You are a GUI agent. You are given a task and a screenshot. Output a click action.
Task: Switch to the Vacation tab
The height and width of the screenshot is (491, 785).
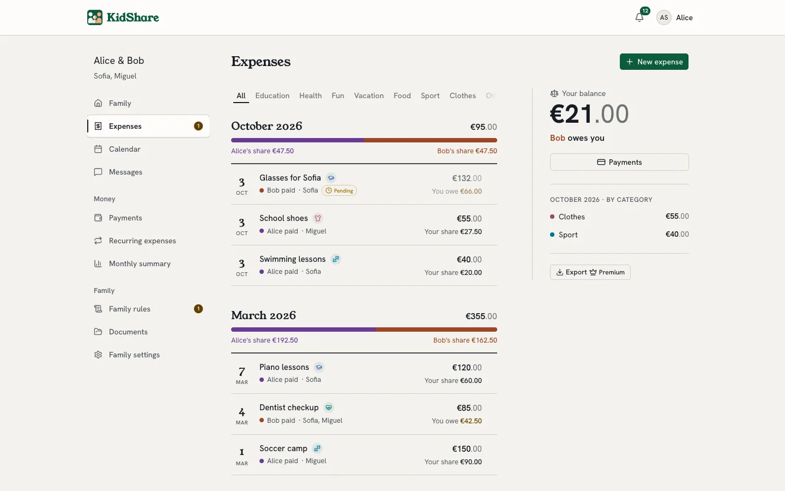point(369,95)
